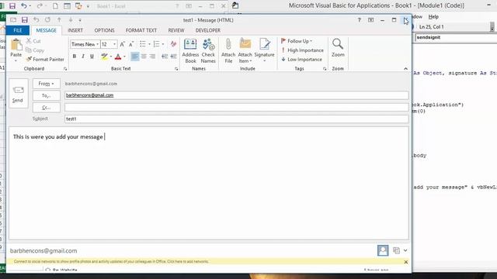
Task: Increase the indent
Action: (x=173, y=57)
